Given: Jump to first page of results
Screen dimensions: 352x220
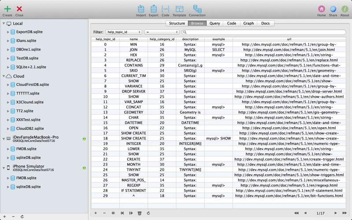Looking at the screenshot, I should 296,213.
